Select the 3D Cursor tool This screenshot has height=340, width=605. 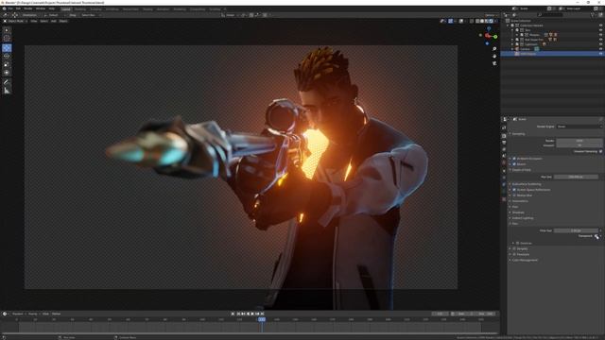[x=7, y=38]
